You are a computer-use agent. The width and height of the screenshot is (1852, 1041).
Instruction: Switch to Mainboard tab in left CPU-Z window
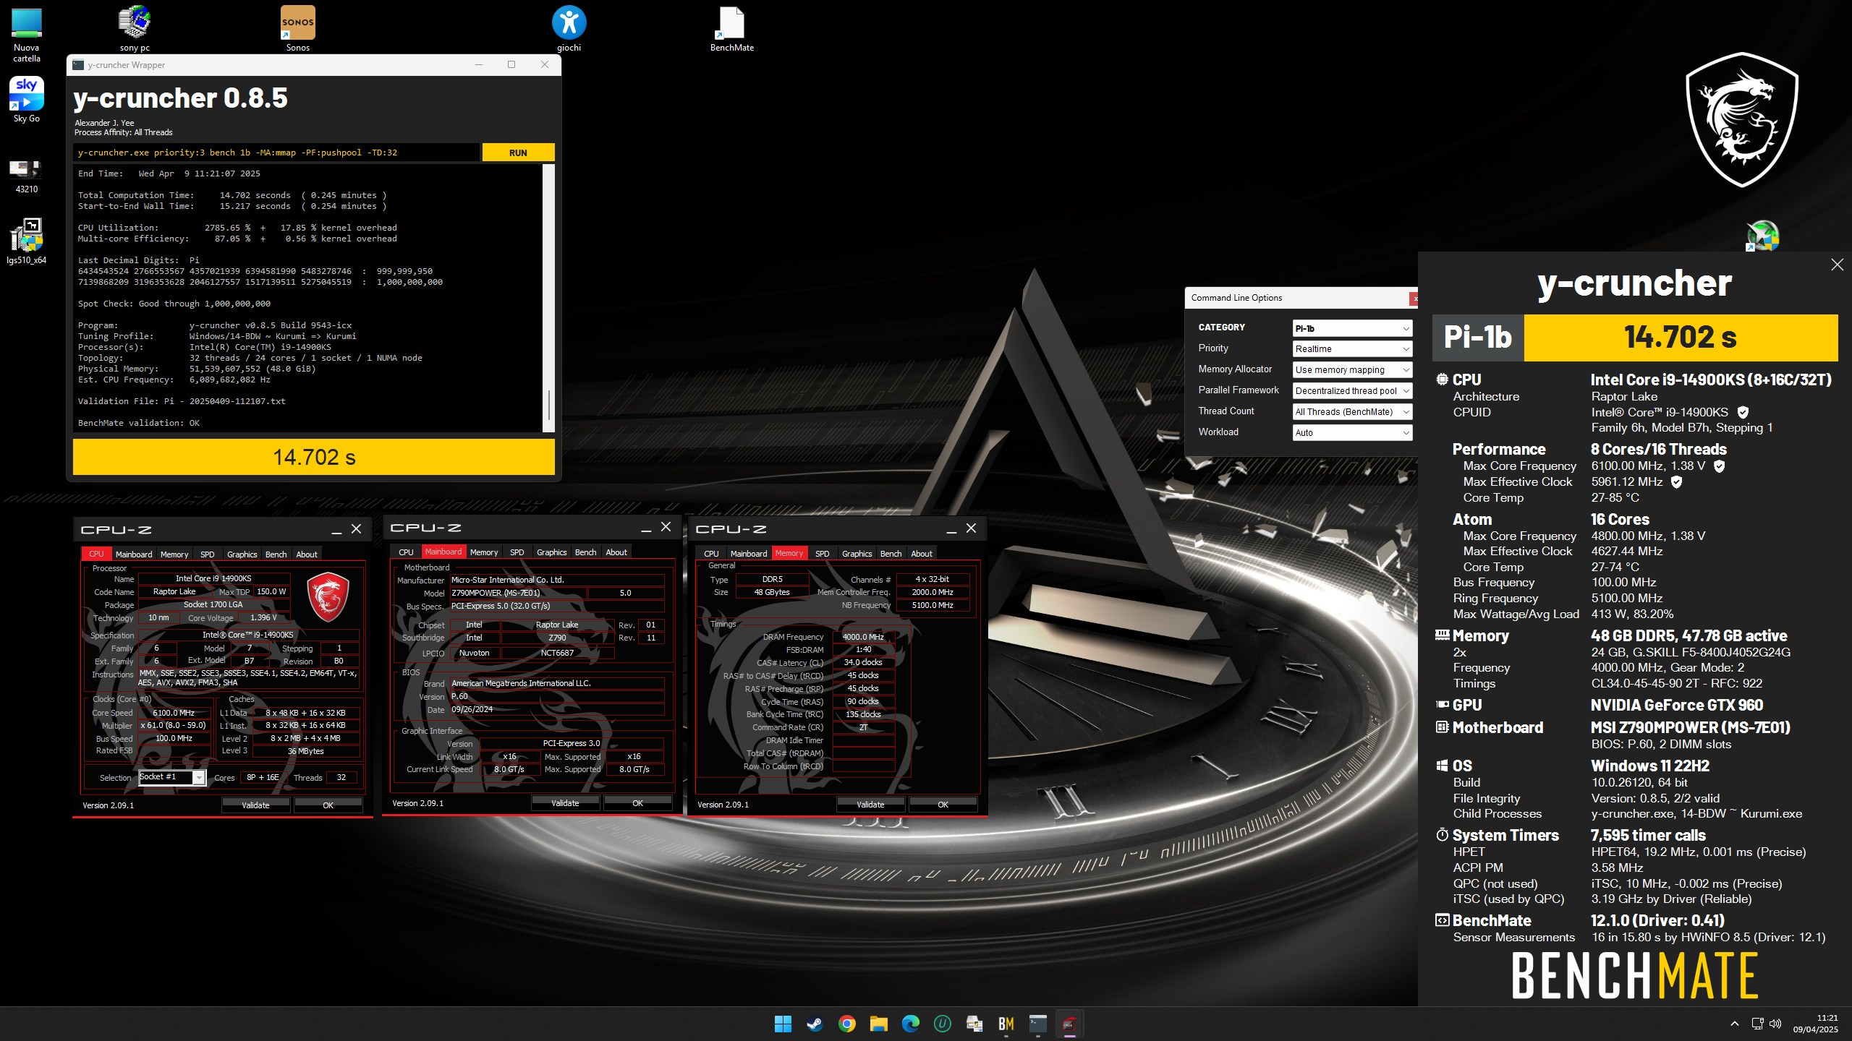[134, 554]
